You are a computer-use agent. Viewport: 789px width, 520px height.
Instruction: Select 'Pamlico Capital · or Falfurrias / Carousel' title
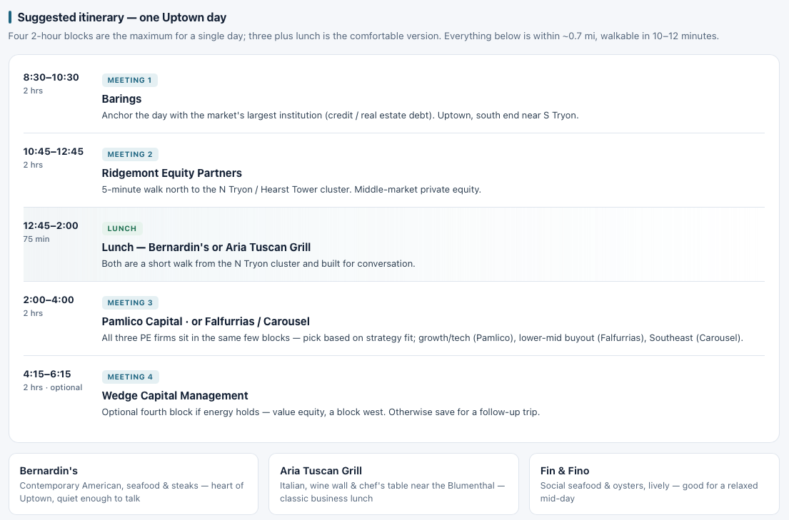click(x=206, y=322)
